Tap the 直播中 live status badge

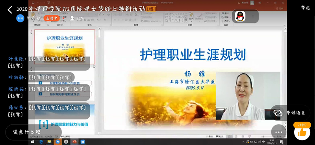coord(52,18)
